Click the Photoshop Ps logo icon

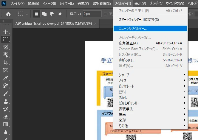pos(4,3)
